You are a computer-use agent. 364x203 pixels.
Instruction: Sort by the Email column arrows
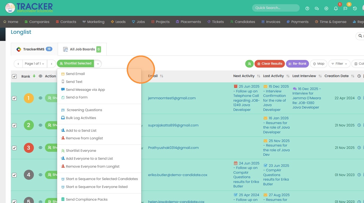(x=162, y=76)
